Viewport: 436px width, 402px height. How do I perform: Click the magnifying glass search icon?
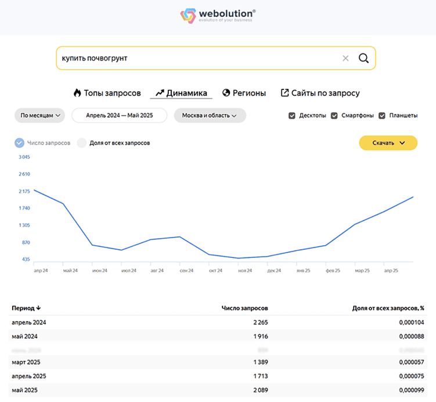[x=363, y=58]
